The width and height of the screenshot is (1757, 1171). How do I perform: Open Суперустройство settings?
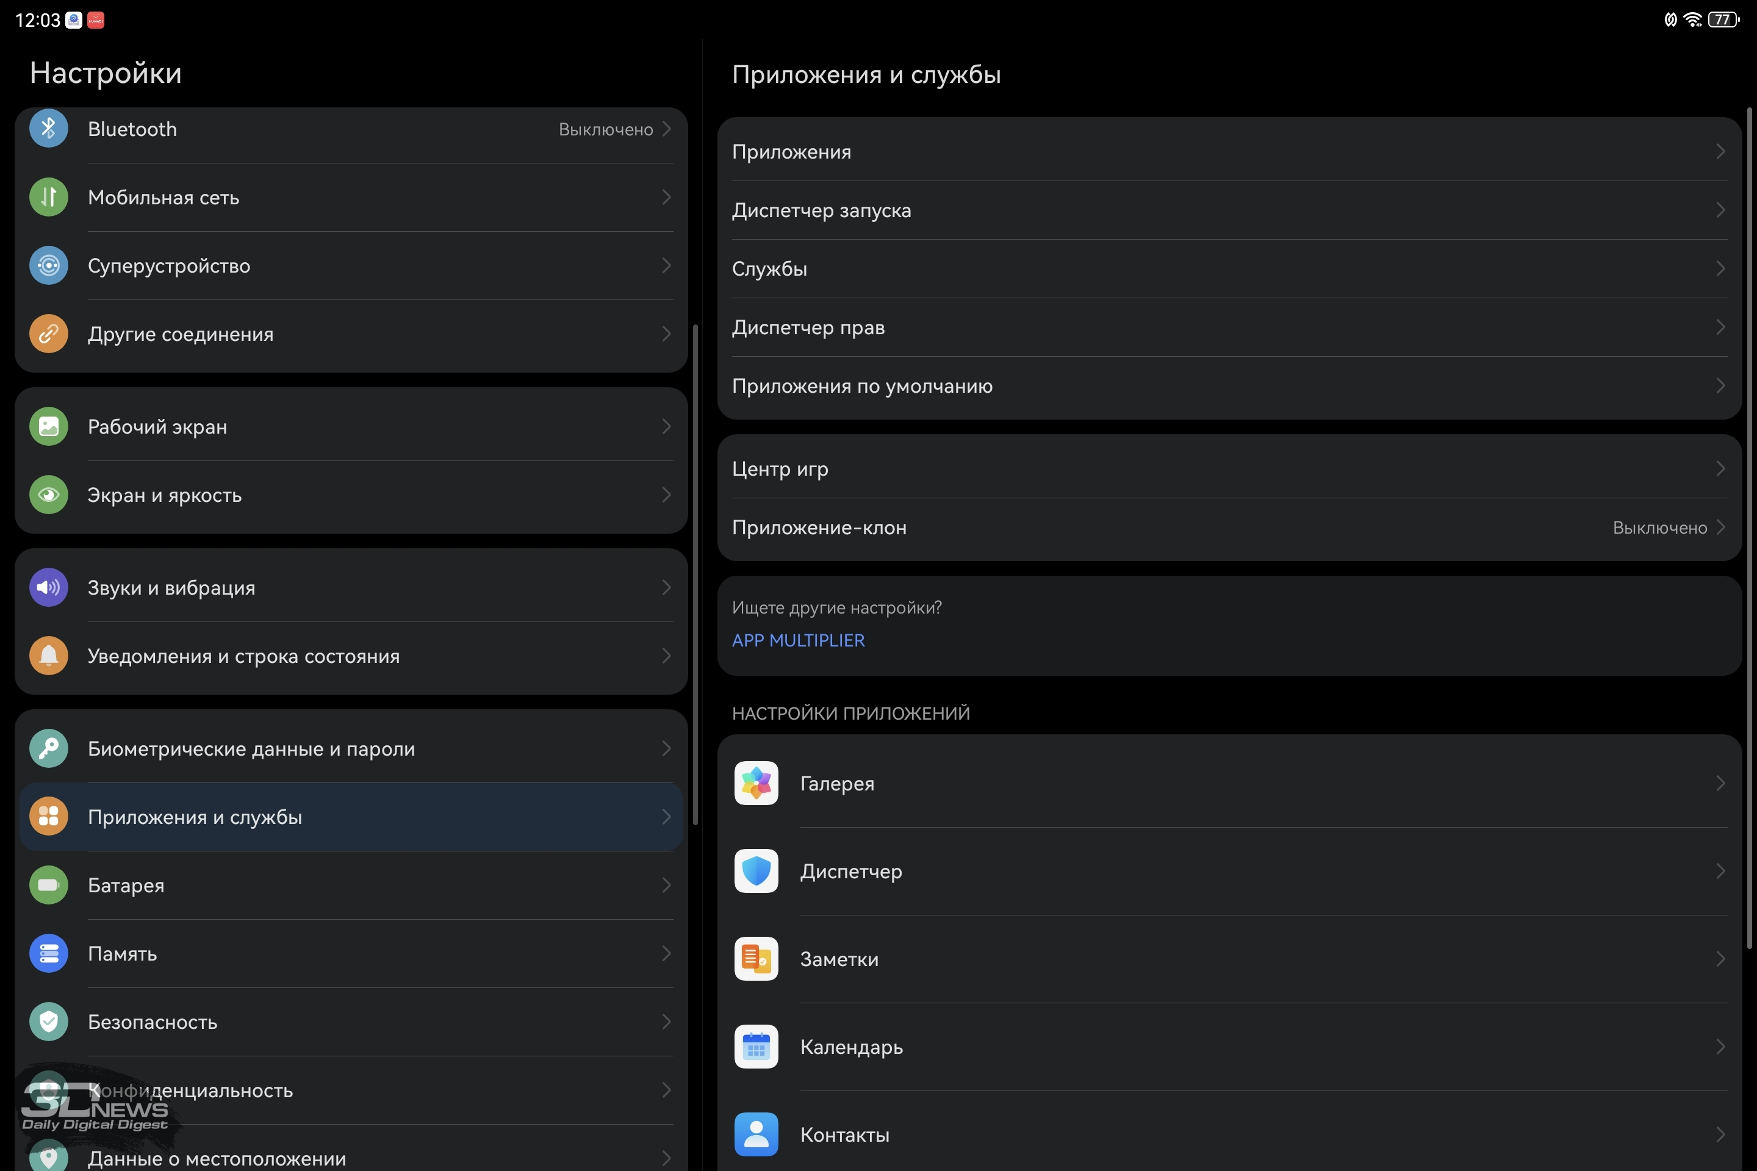point(351,265)
